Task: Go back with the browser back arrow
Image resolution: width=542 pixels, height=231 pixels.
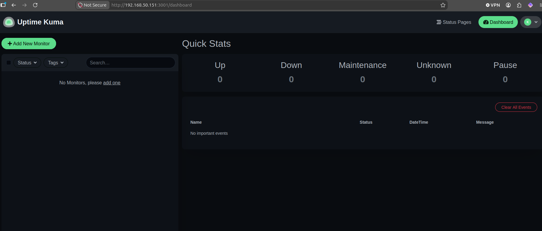Action: [14, 5]
